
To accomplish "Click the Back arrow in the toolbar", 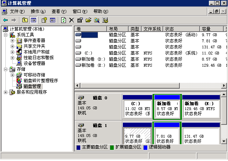I will tap(5, 20).
